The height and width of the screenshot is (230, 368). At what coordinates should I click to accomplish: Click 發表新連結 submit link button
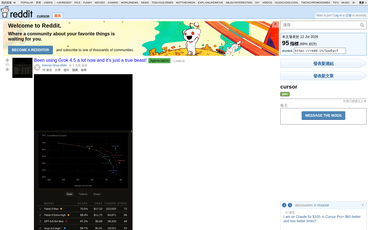click(323, 64)
